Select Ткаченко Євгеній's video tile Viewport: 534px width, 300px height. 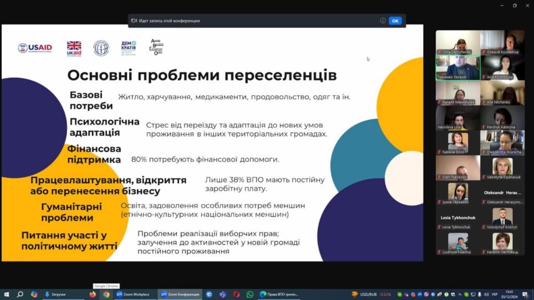coord(458,67)
